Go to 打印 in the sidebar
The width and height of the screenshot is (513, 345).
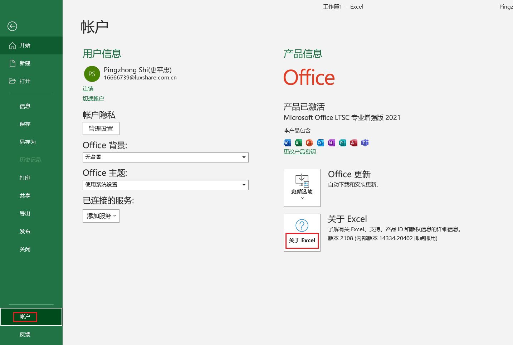pyautogui.click(x=25, y=178)
